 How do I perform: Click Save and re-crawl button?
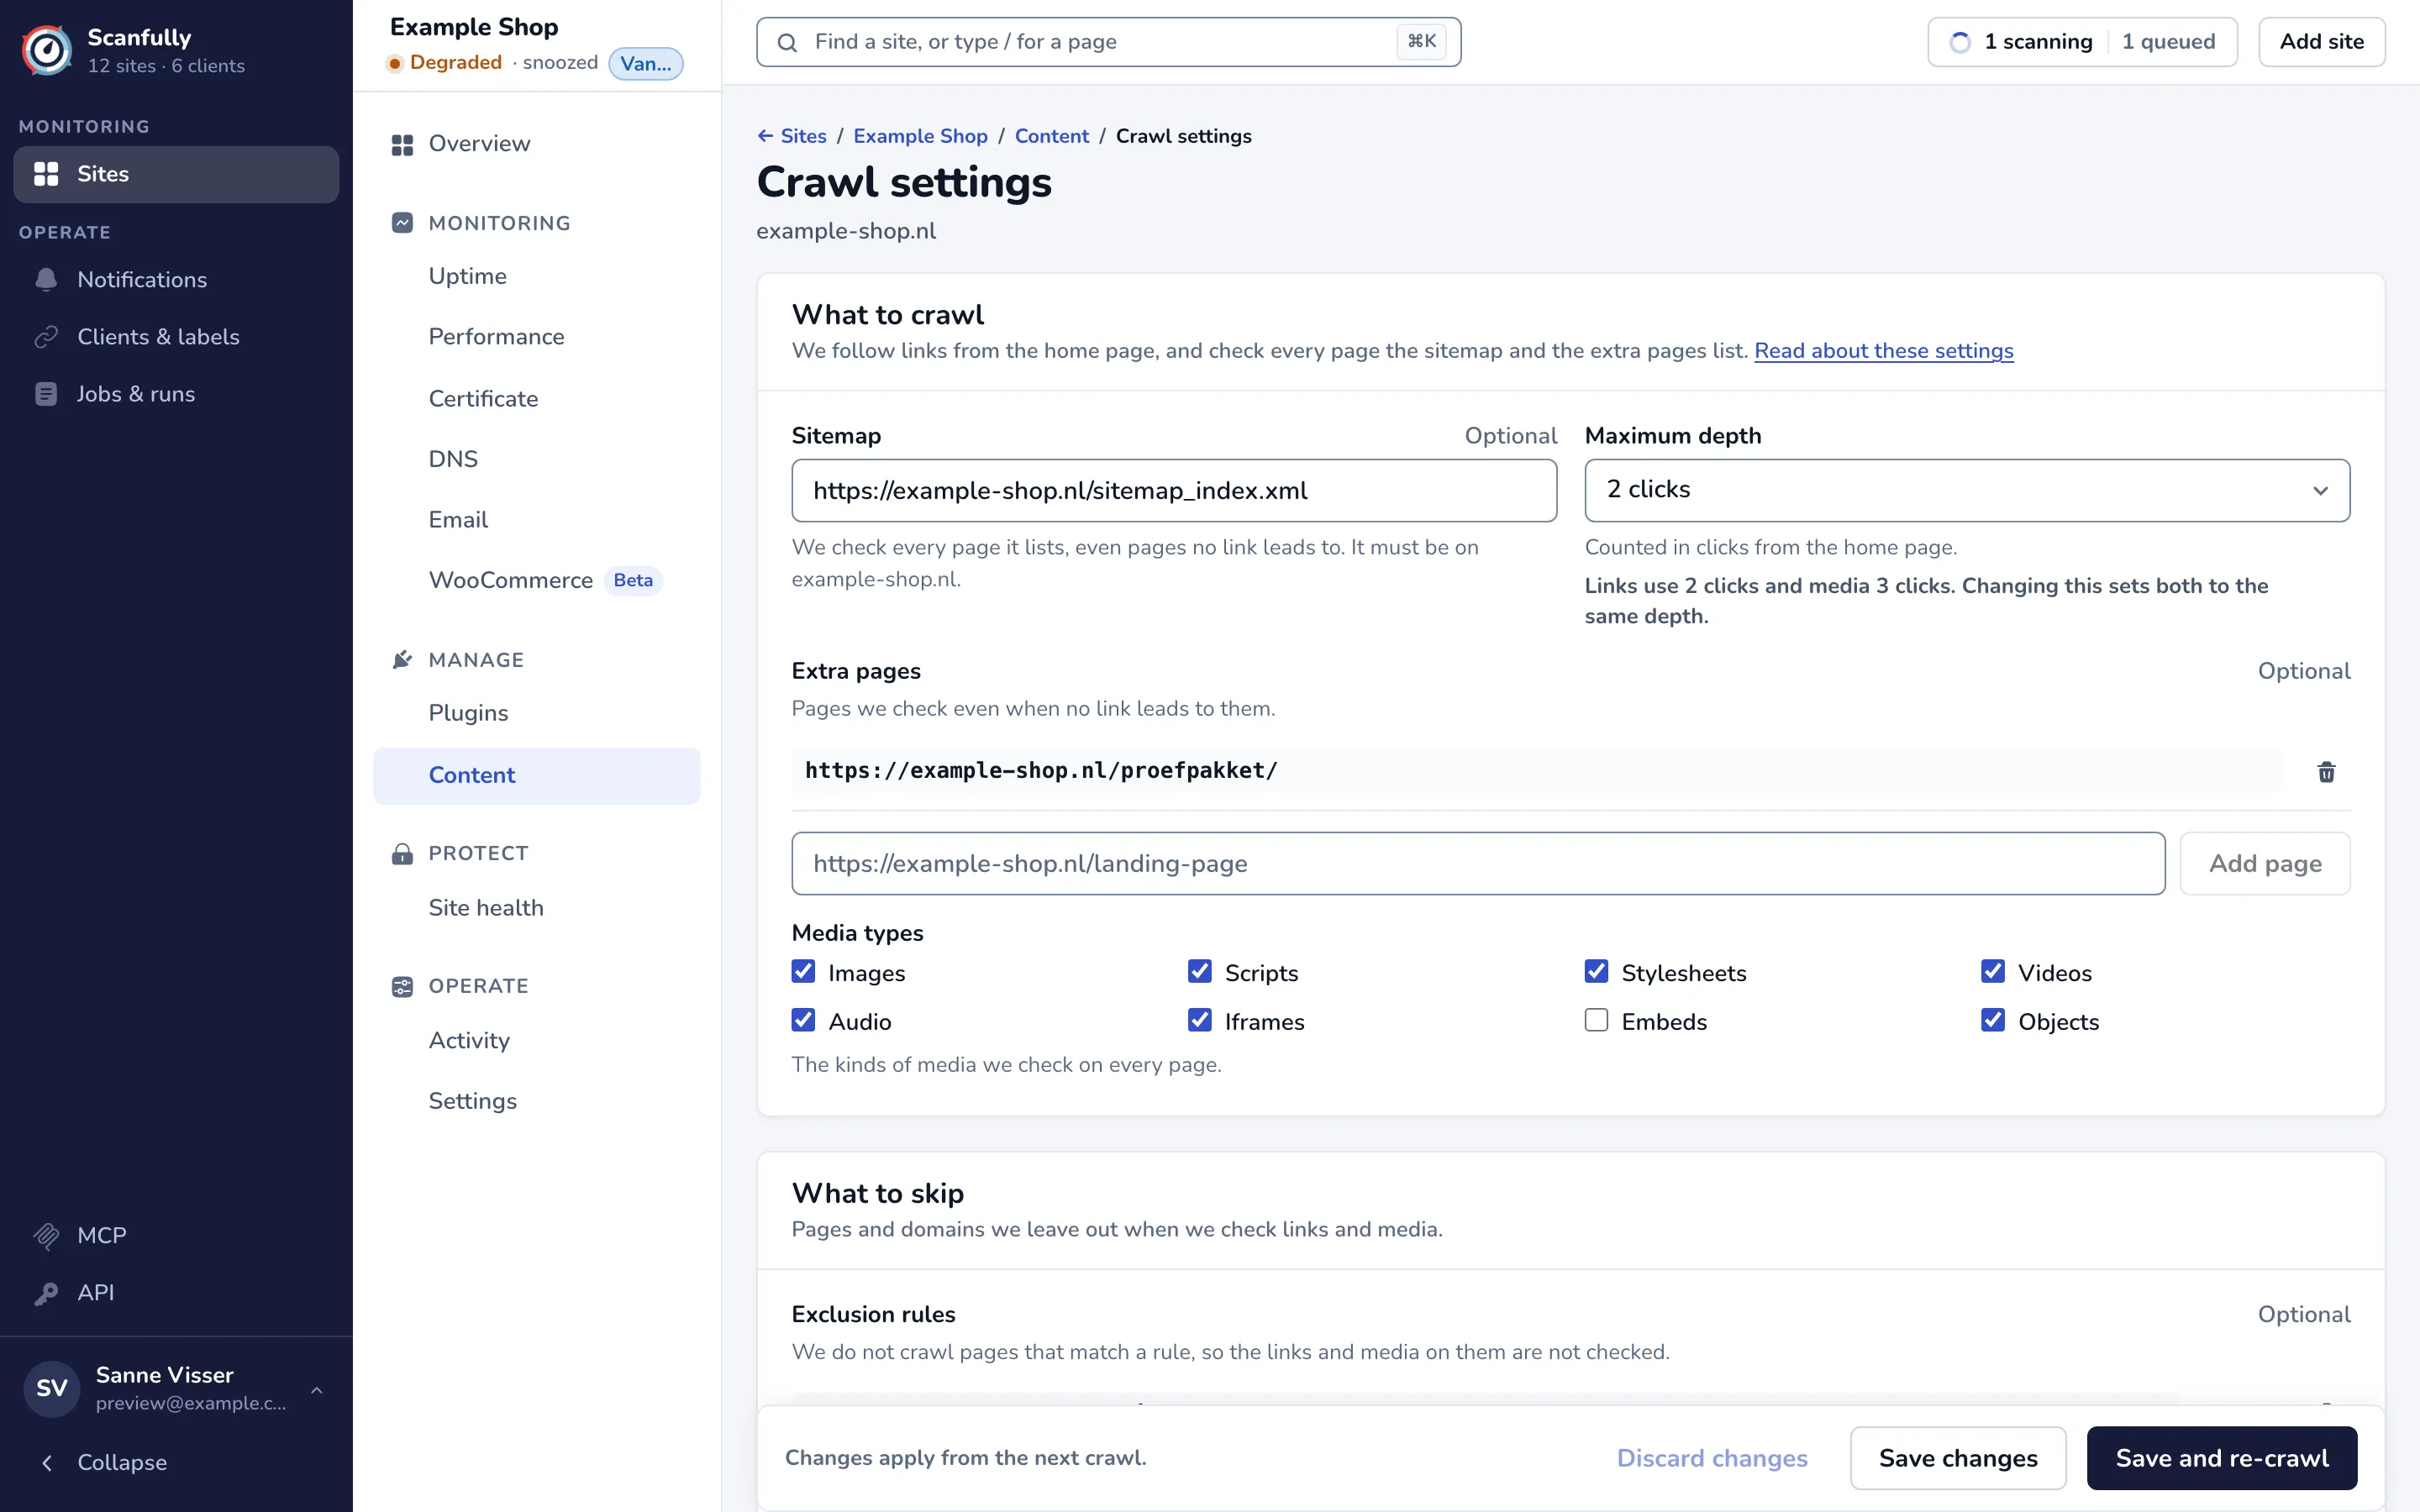tap(2222, 1458)
